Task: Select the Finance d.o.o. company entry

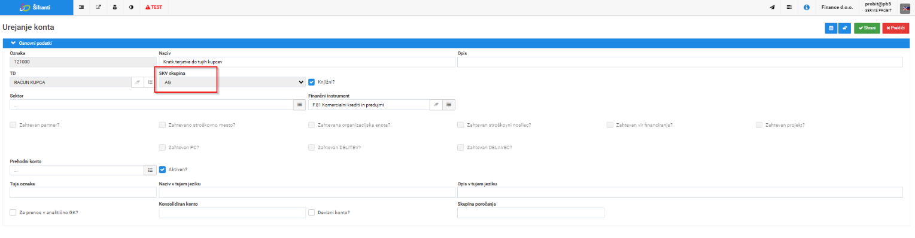Action: pyautogui.click(x=837, y=7)
